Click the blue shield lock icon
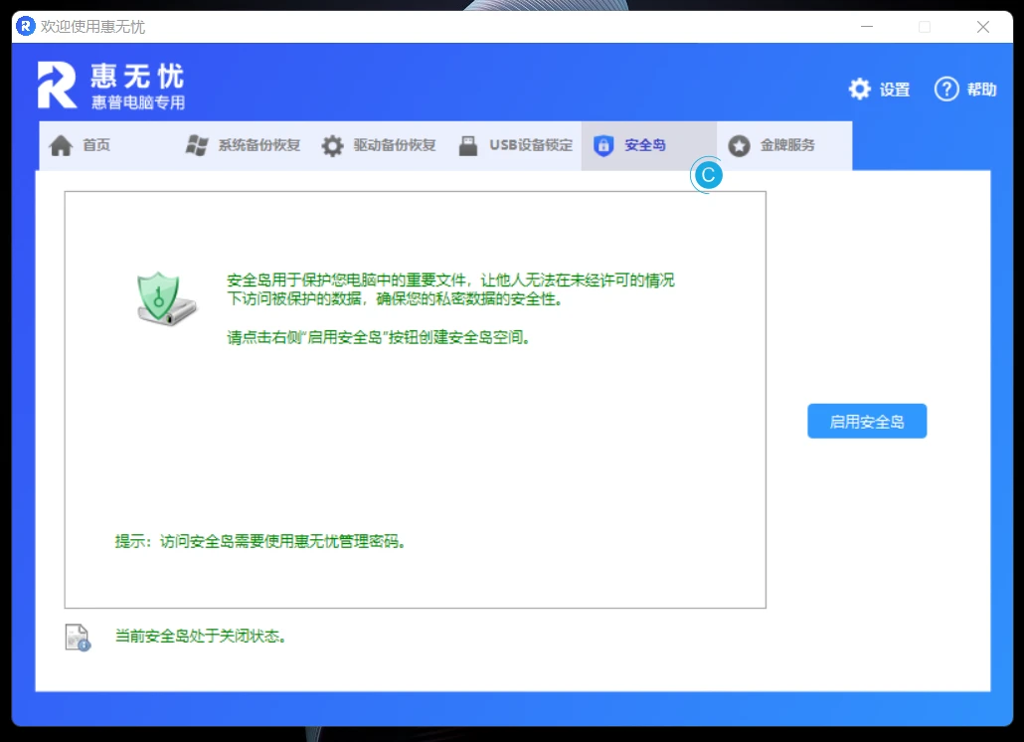This screenshot has width=1024, height=742. tap(603, 145)
